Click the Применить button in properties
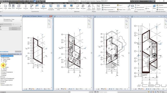This screenshot has height=93, width=167. coord(18,52)
